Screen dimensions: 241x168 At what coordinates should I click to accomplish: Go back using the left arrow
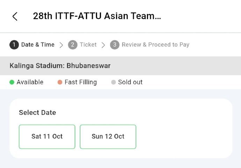coord(15,16)
